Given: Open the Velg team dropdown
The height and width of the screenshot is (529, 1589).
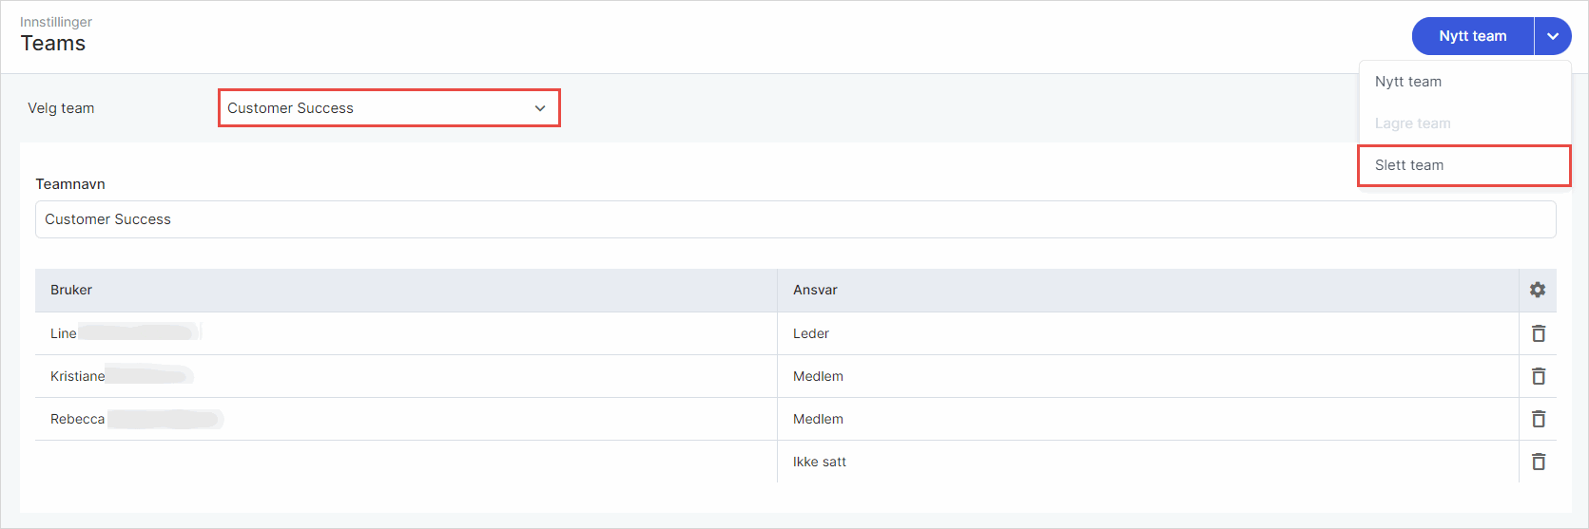Looking at the screenshot, I should [x=389, y=108].
